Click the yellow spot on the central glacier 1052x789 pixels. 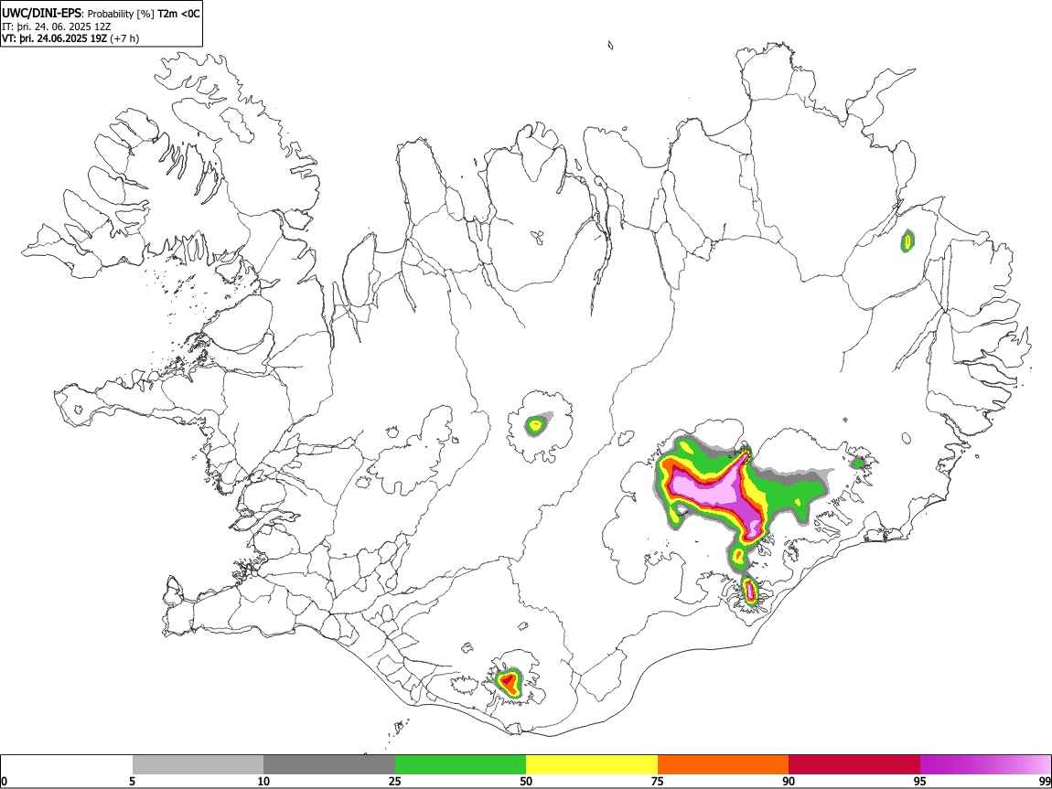(535, 424)
